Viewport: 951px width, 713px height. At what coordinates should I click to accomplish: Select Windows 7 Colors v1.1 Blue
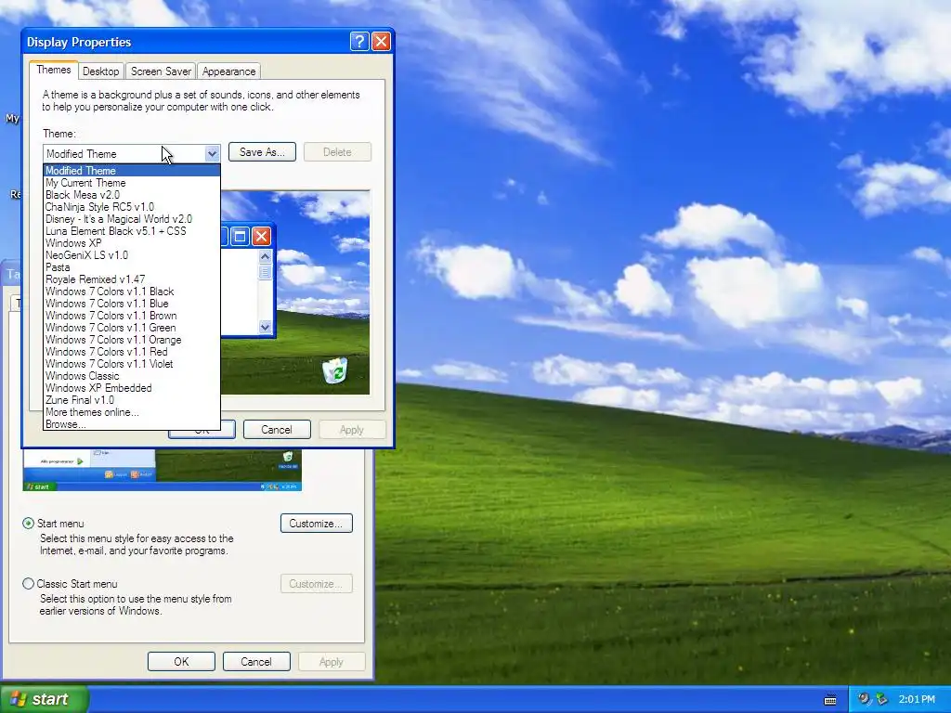(132, 304)
